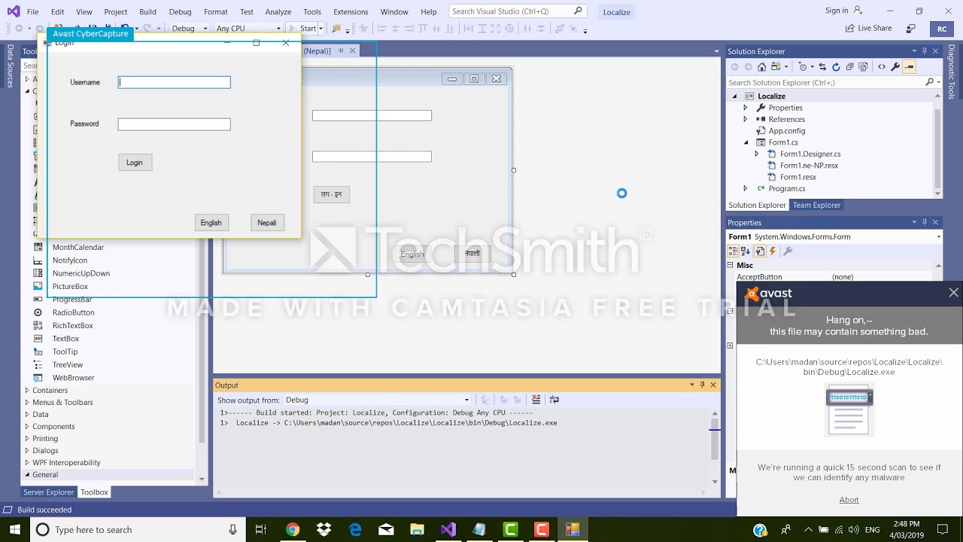Click the Home icon in Solution Explorer

761,67
